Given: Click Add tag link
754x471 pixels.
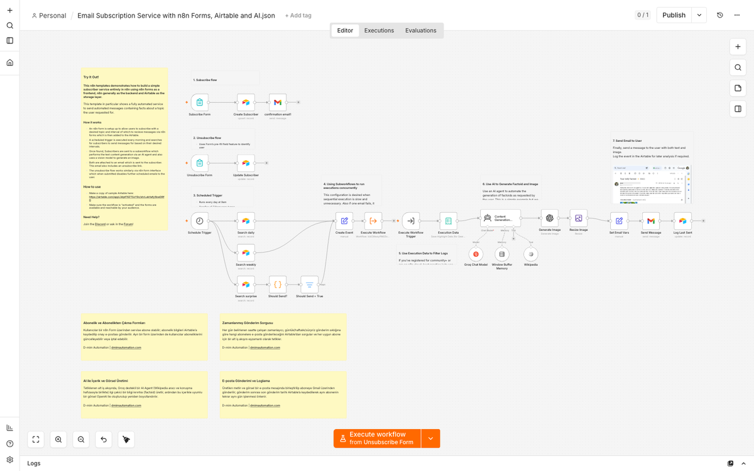Looking at the screenshot, I should click(298, 16).
